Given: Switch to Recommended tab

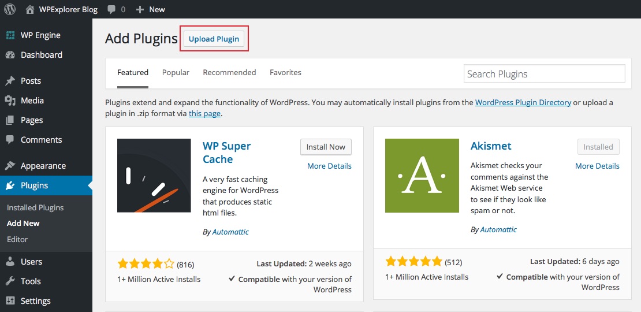Looking at the screenshot, I should point(229,73).
